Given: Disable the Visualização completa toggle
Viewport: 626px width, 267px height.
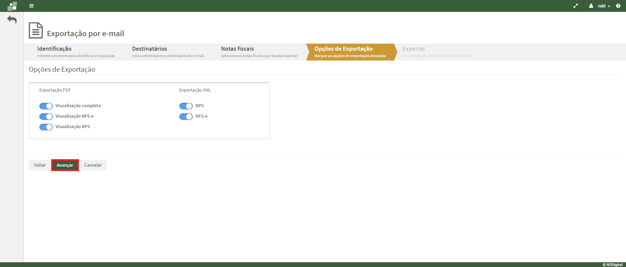Looking at the screenshot, I should [x=46, y=106].
